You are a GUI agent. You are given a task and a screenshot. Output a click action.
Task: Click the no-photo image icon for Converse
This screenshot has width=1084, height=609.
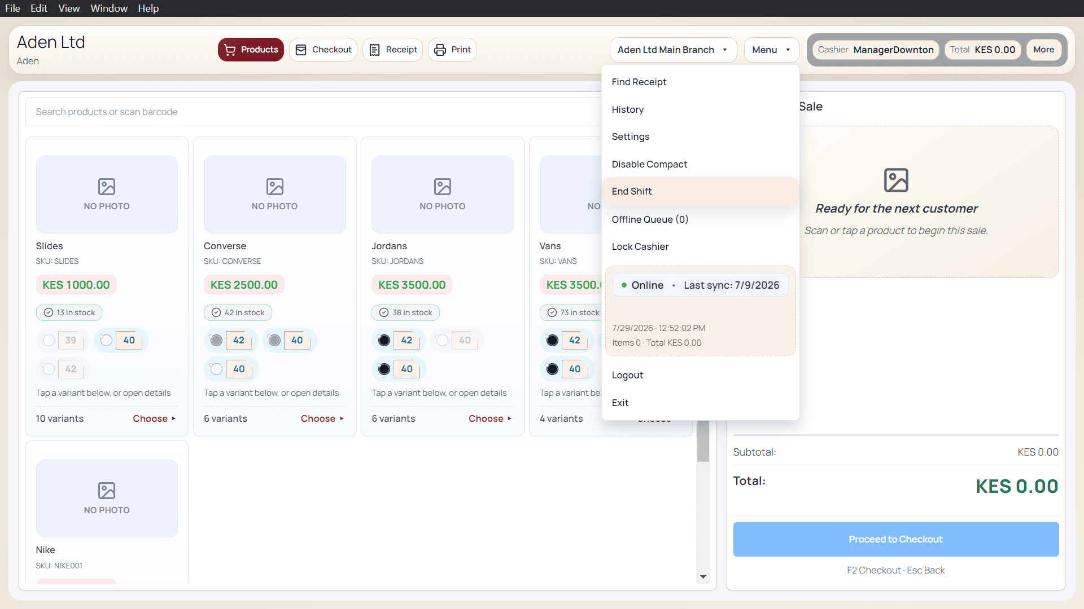[x=275, y=186]
